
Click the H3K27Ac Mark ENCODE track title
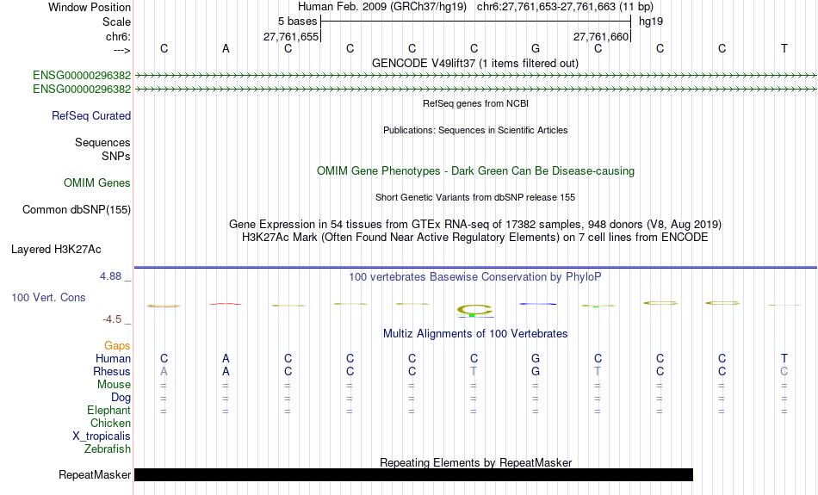(475, 238)
